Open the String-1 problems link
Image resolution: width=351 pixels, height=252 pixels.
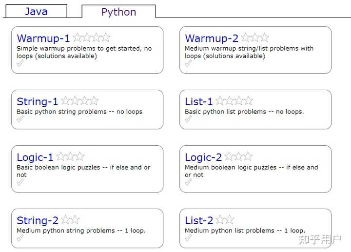(x=38, y=102)
